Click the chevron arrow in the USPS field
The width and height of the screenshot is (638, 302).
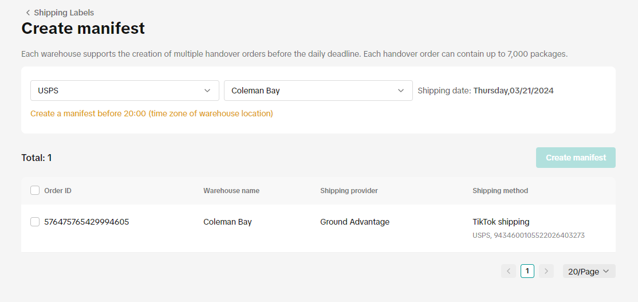coord(207,91)
